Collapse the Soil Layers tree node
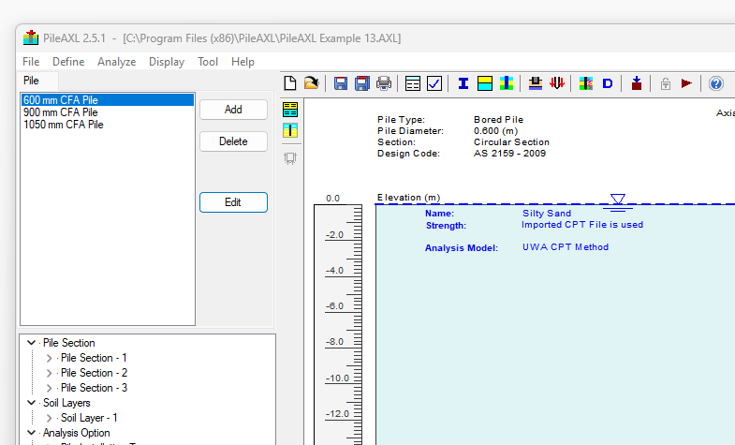The height and width of the screenshot is (445, 735). pyautogui.click(x=32, y=403)
